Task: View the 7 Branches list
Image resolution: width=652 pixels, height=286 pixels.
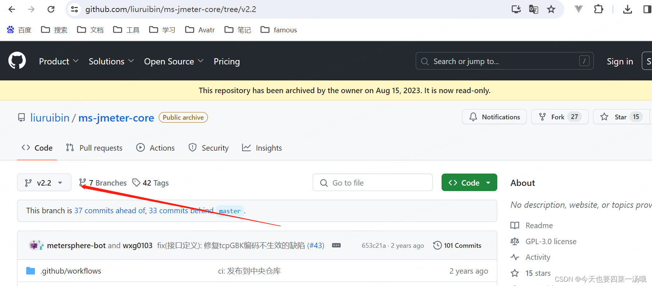Action: 103,183
